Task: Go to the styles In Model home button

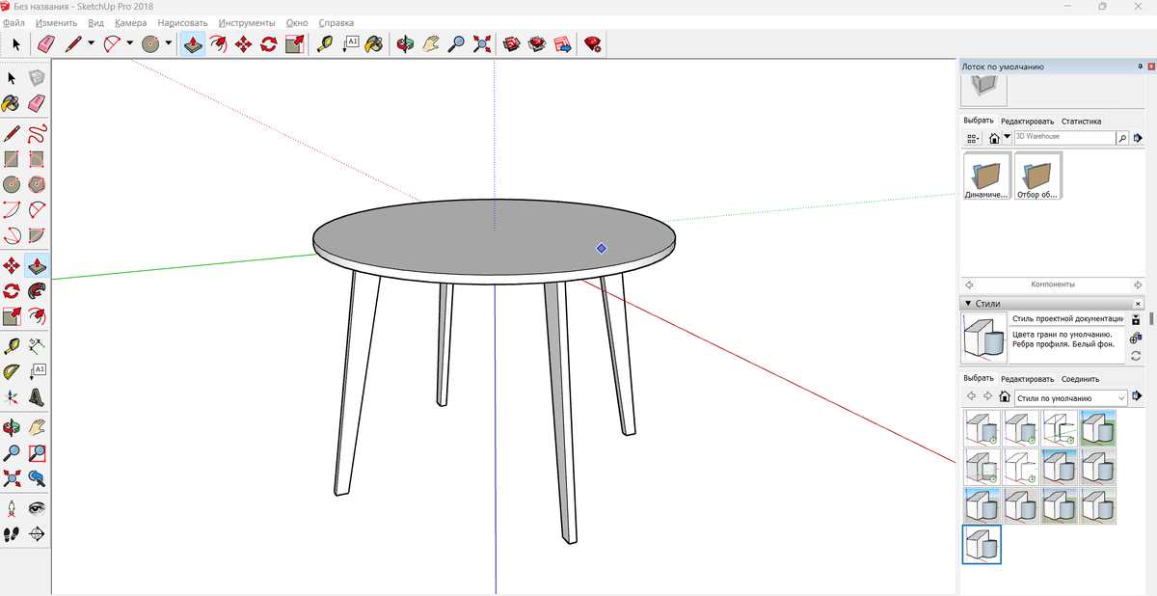Action: click(x=1004, y=397)
